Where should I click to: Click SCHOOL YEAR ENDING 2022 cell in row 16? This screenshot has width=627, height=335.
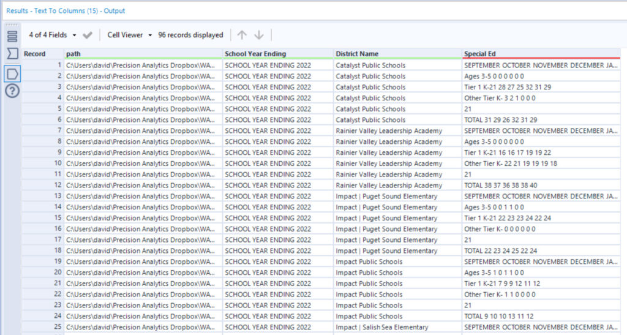pos(278,229)
